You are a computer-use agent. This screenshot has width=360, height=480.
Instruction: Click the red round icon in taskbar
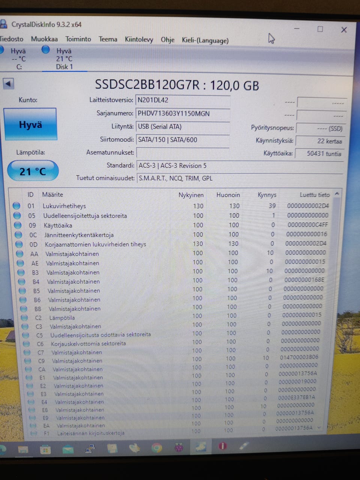coord(222,446)
